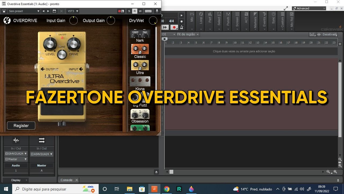The height and width of the screenshot is (194, 344).
Task: Click the eject dock icon above Console
Action: (156, 172)
